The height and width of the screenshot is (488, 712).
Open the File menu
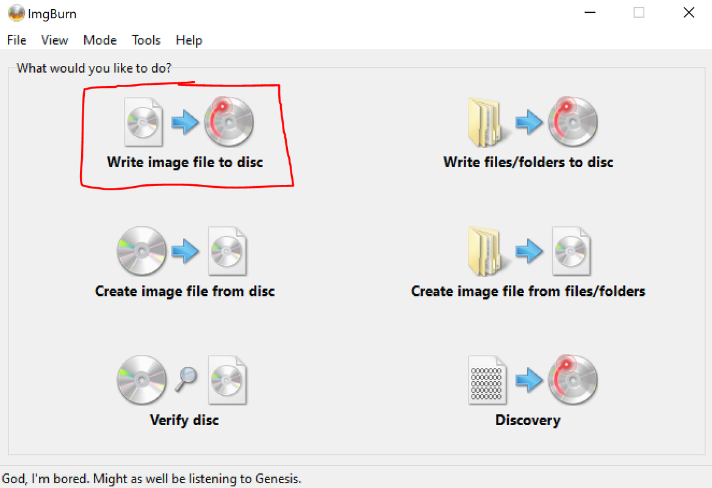coord(17,40)
